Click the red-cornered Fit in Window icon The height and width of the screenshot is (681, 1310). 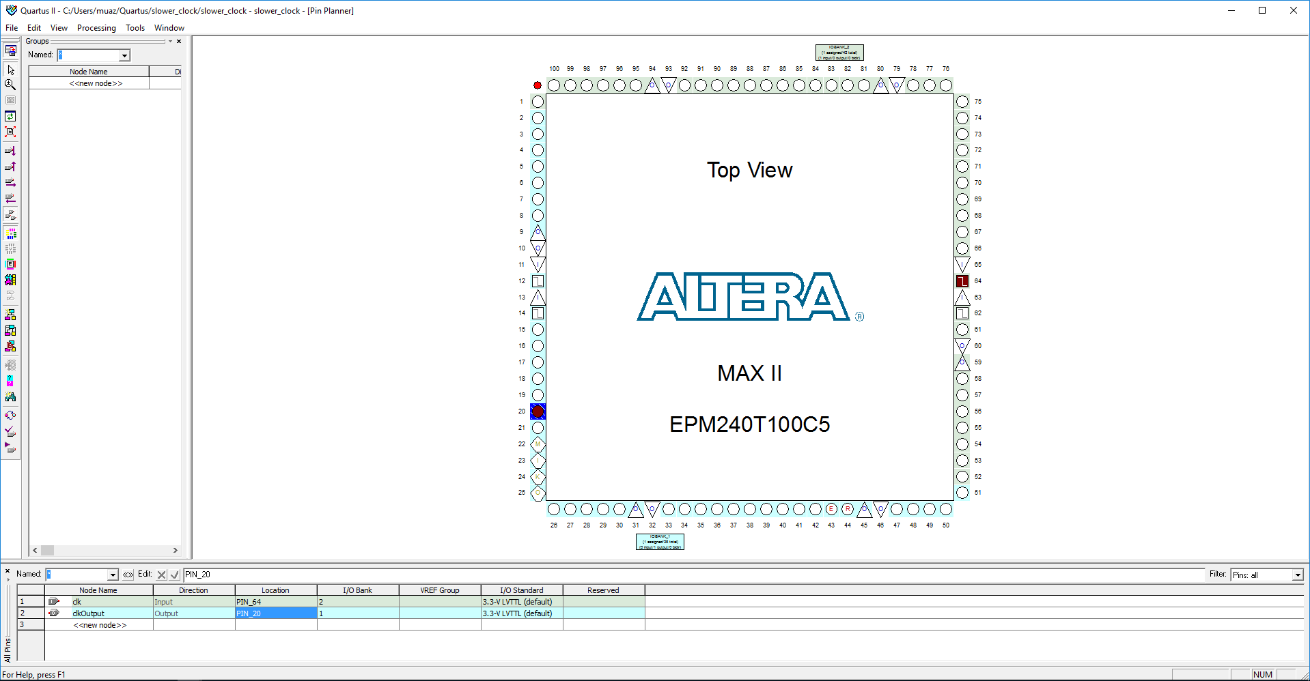coord(10,132)
